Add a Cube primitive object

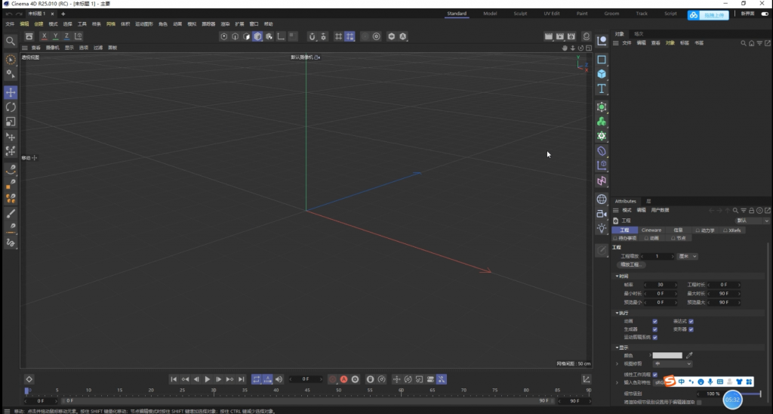pyautogui.click(x=602, y=74)
